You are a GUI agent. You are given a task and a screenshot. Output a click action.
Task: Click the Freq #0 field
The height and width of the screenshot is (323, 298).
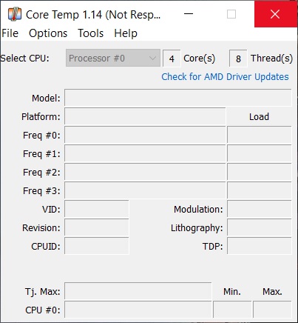(145, 135)
